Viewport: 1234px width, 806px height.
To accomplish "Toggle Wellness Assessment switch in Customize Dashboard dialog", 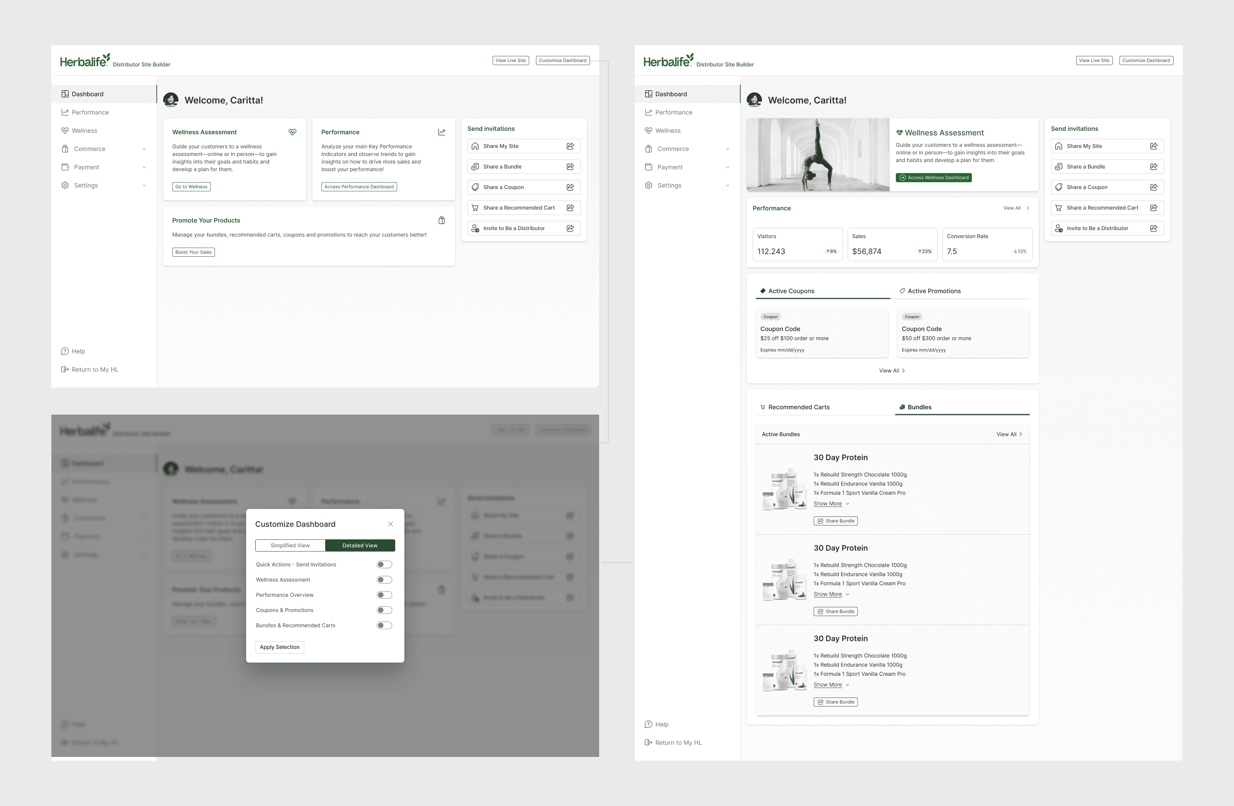I will click(x=384, y=579).
